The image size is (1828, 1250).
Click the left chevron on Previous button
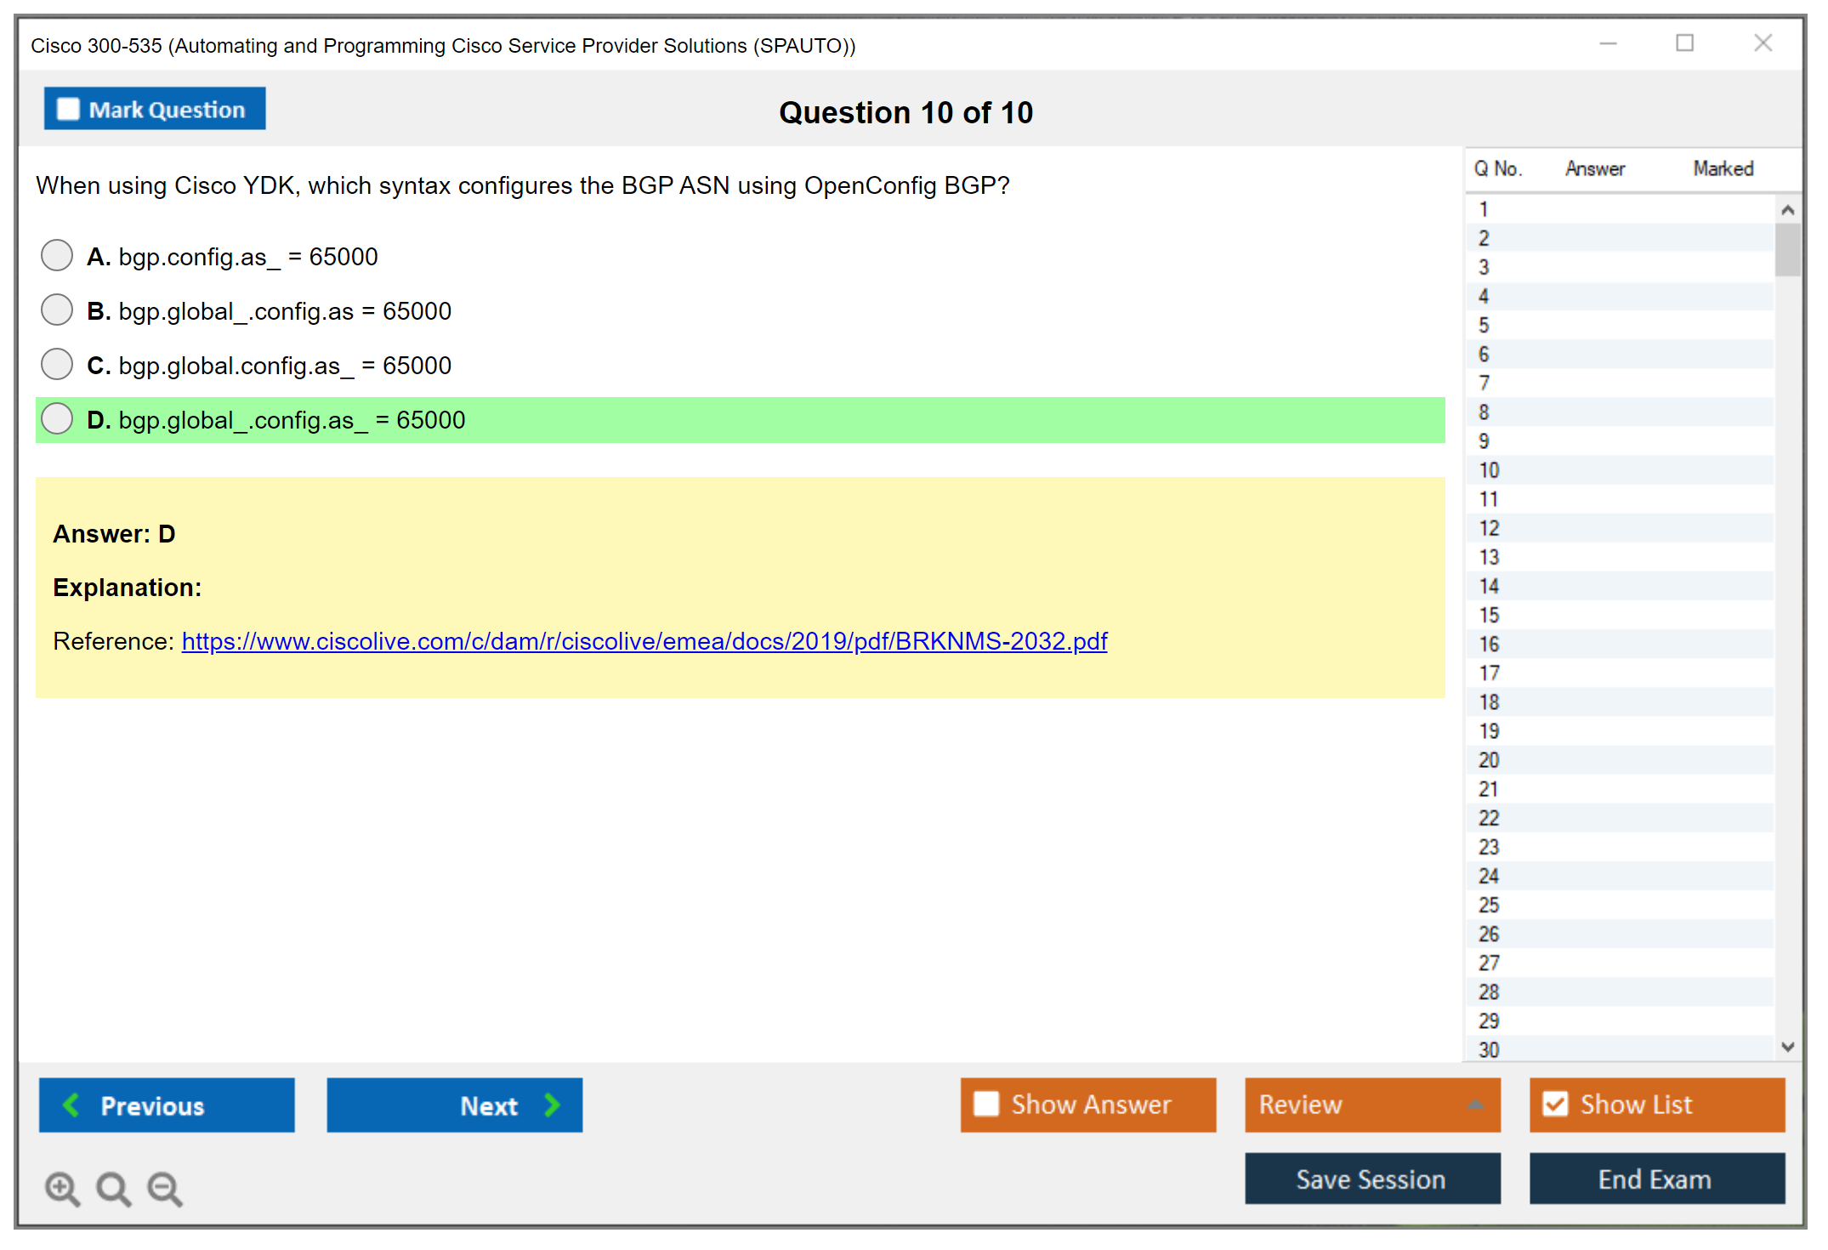[x=71, y=1105]
